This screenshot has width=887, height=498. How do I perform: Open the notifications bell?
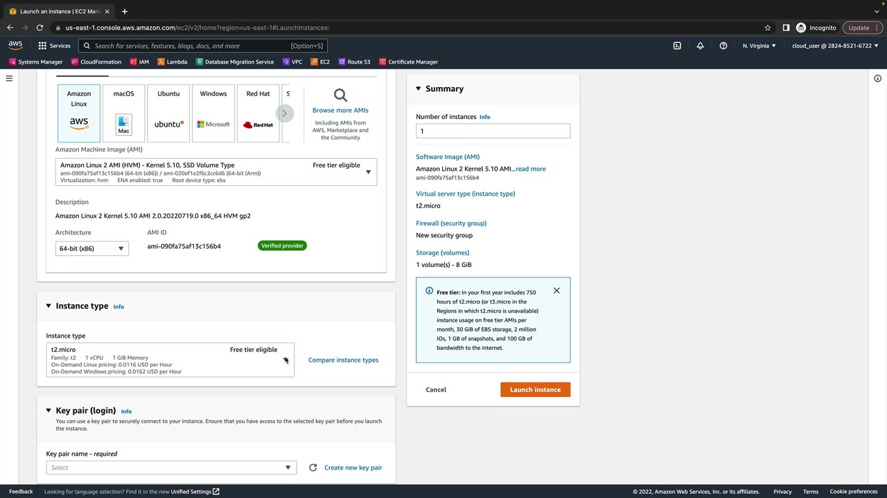click(x=700, y=46)
